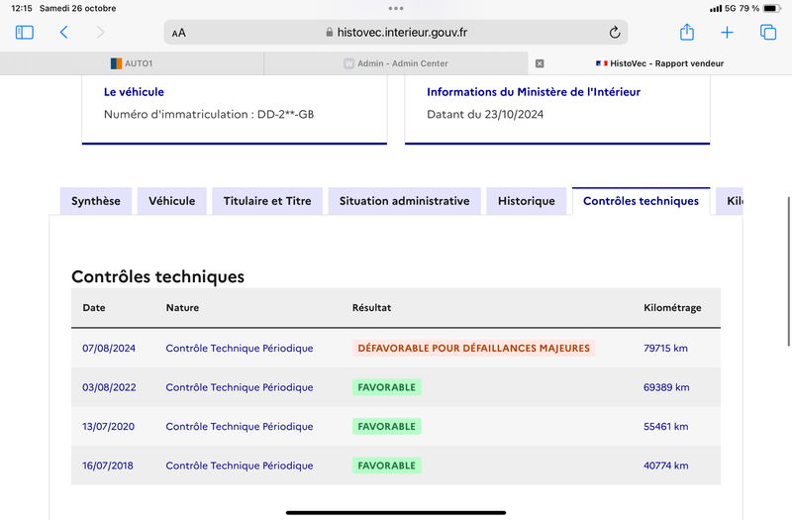Viewport: 792px width, 520px height.
Task: Reload the histovec page
Action: 614,33
